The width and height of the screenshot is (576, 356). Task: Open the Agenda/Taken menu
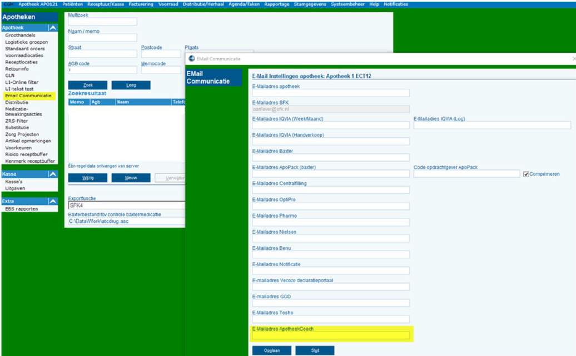pos(244,4)
